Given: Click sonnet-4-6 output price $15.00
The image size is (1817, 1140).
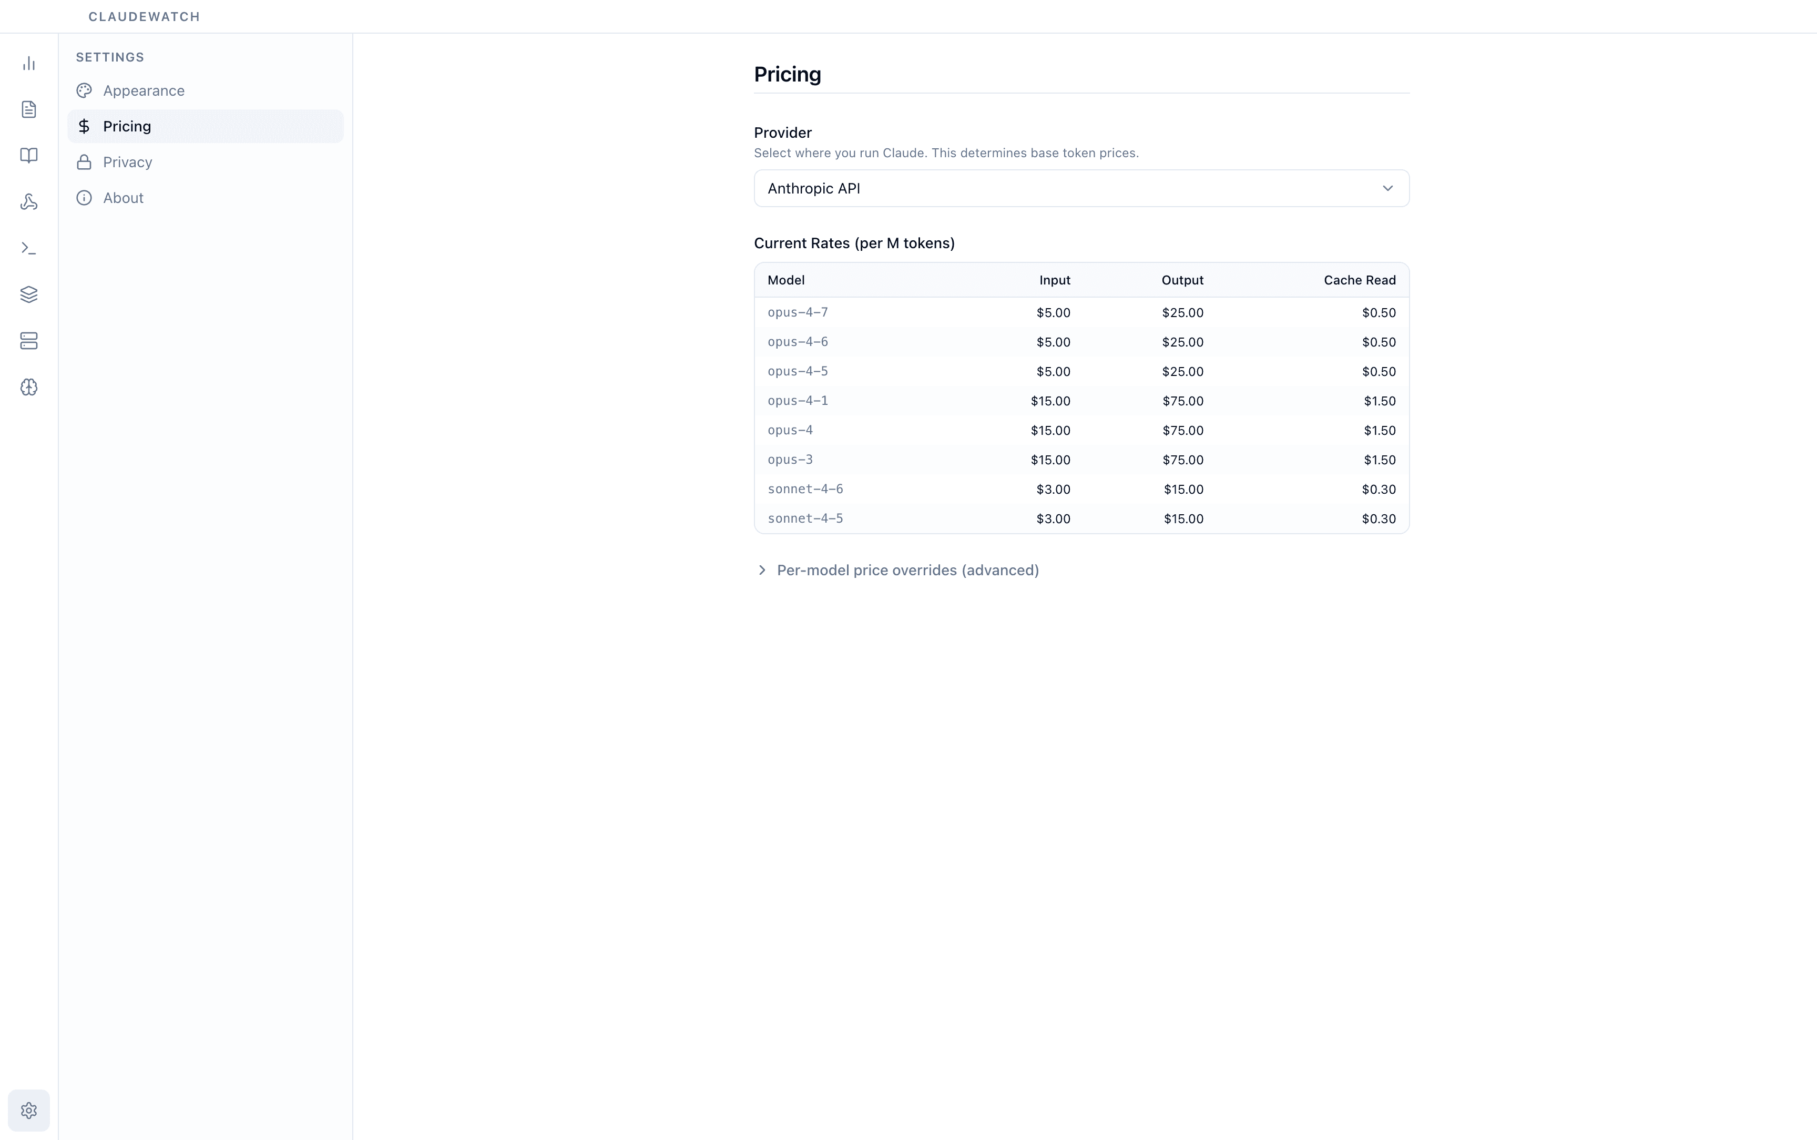Looking at the screenshot, I should click(x=1183, y=490).
